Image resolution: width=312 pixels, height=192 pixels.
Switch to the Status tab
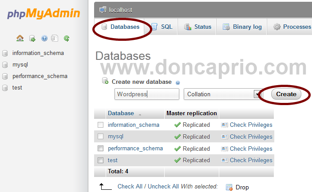pos(197,27)
